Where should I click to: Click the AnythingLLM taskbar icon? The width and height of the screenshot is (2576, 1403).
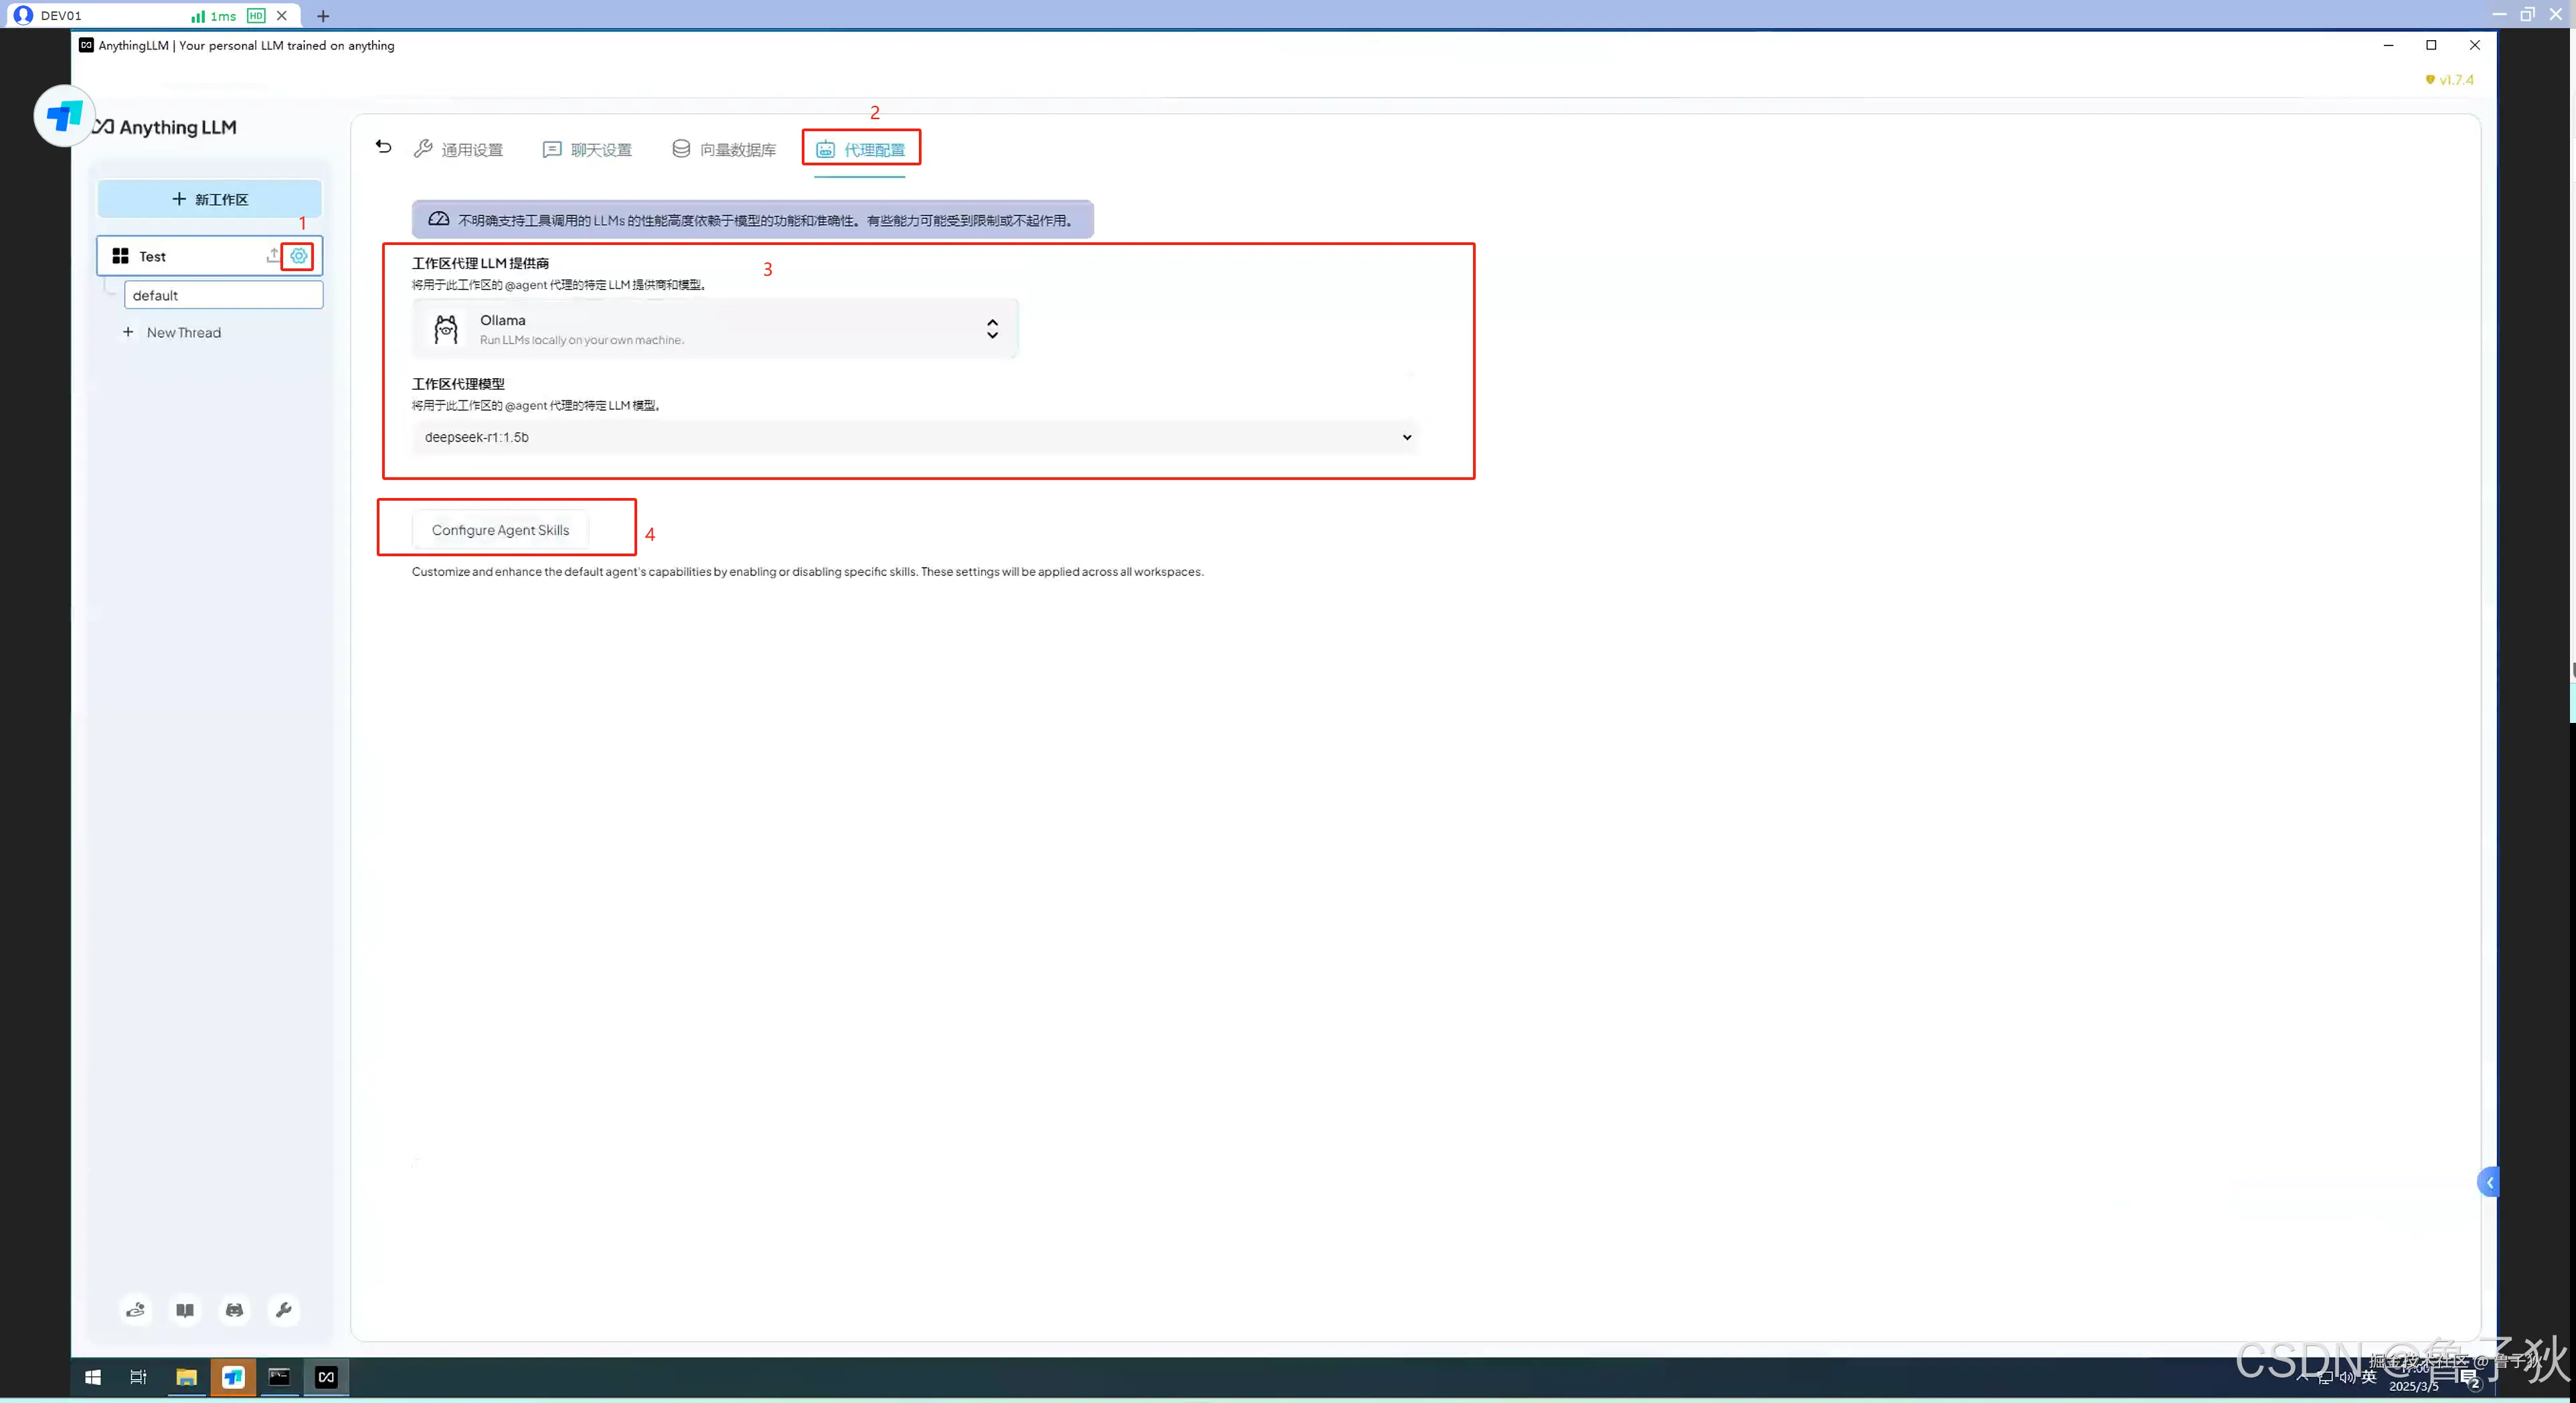tap(326, 1377)
